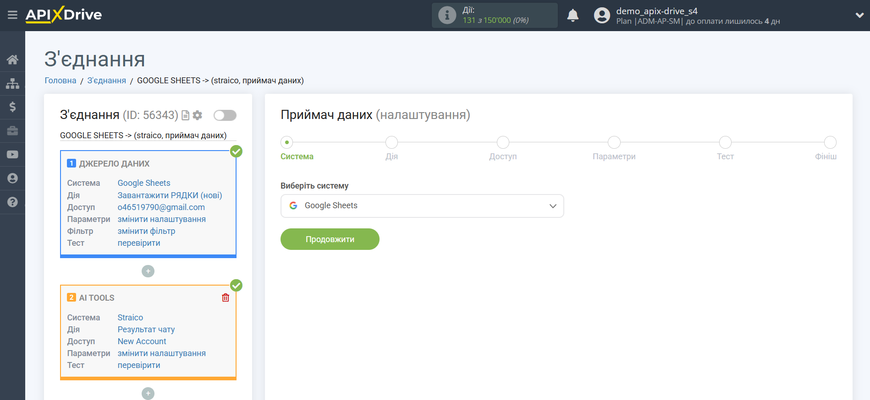Open the YouTube video icon in sidebar

tap(12, 155)
